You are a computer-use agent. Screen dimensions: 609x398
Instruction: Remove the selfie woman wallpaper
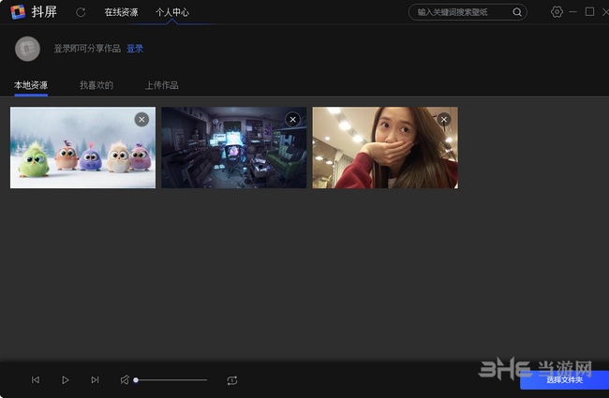pos(444,120)
